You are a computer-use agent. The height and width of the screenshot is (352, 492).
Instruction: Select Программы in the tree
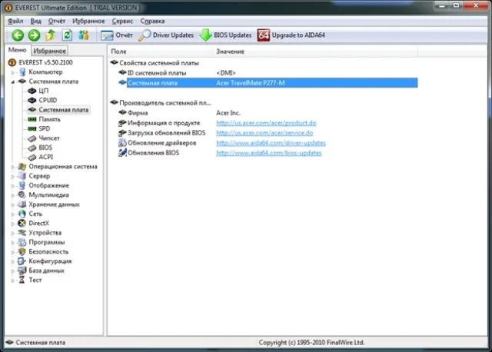point(47,242)
